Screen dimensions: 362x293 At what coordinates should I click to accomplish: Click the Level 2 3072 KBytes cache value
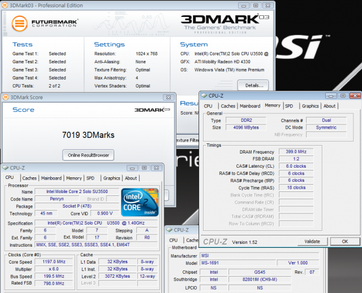pos(117,276)
